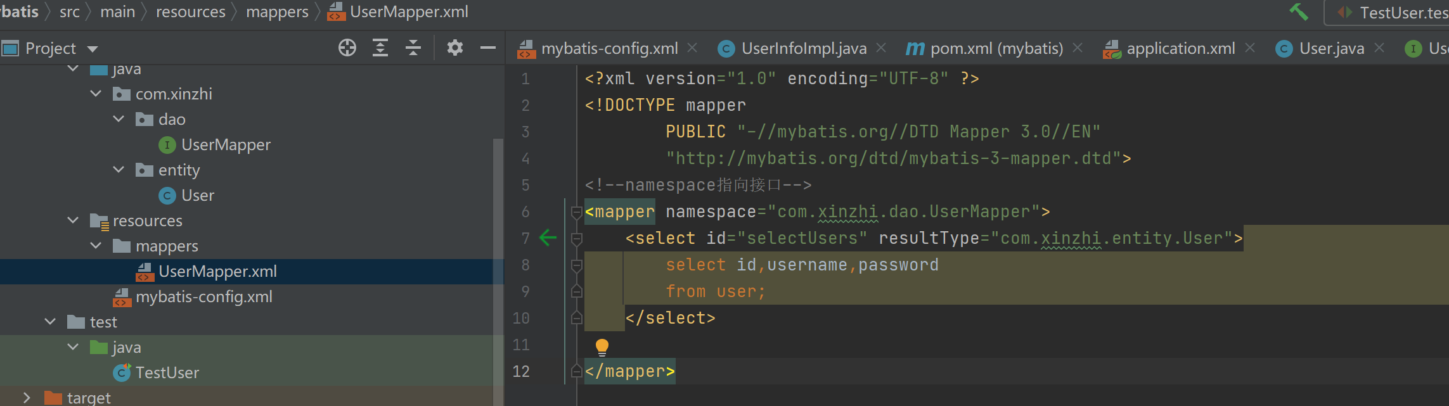
Task: Toggle fold marker on closing mapper line 12
Action: pos(577,371)
